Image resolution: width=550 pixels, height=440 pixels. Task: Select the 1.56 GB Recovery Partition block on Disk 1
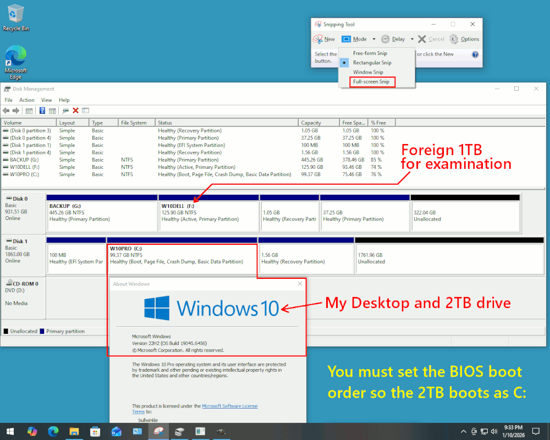pos(306,255)
